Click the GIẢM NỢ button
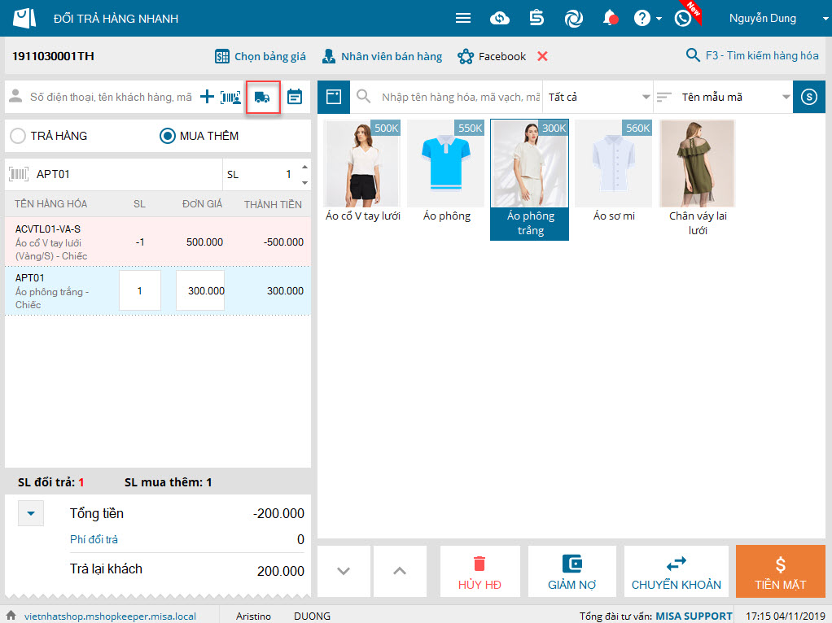The image size is (832, 623). pos(572,572)
